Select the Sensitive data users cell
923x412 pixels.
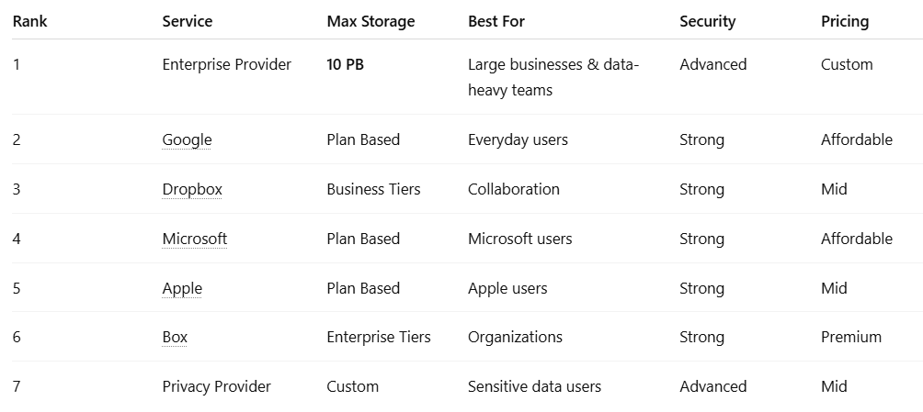(x=534, y=387)
